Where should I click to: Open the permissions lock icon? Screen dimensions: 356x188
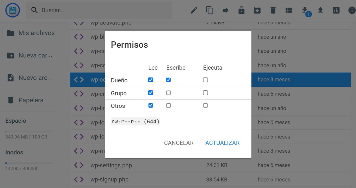[x=241, y=10]
